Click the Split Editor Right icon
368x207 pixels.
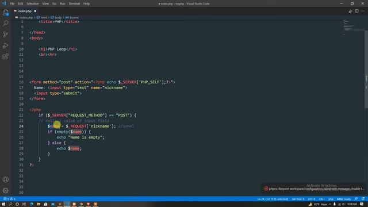tap(356, 11)
